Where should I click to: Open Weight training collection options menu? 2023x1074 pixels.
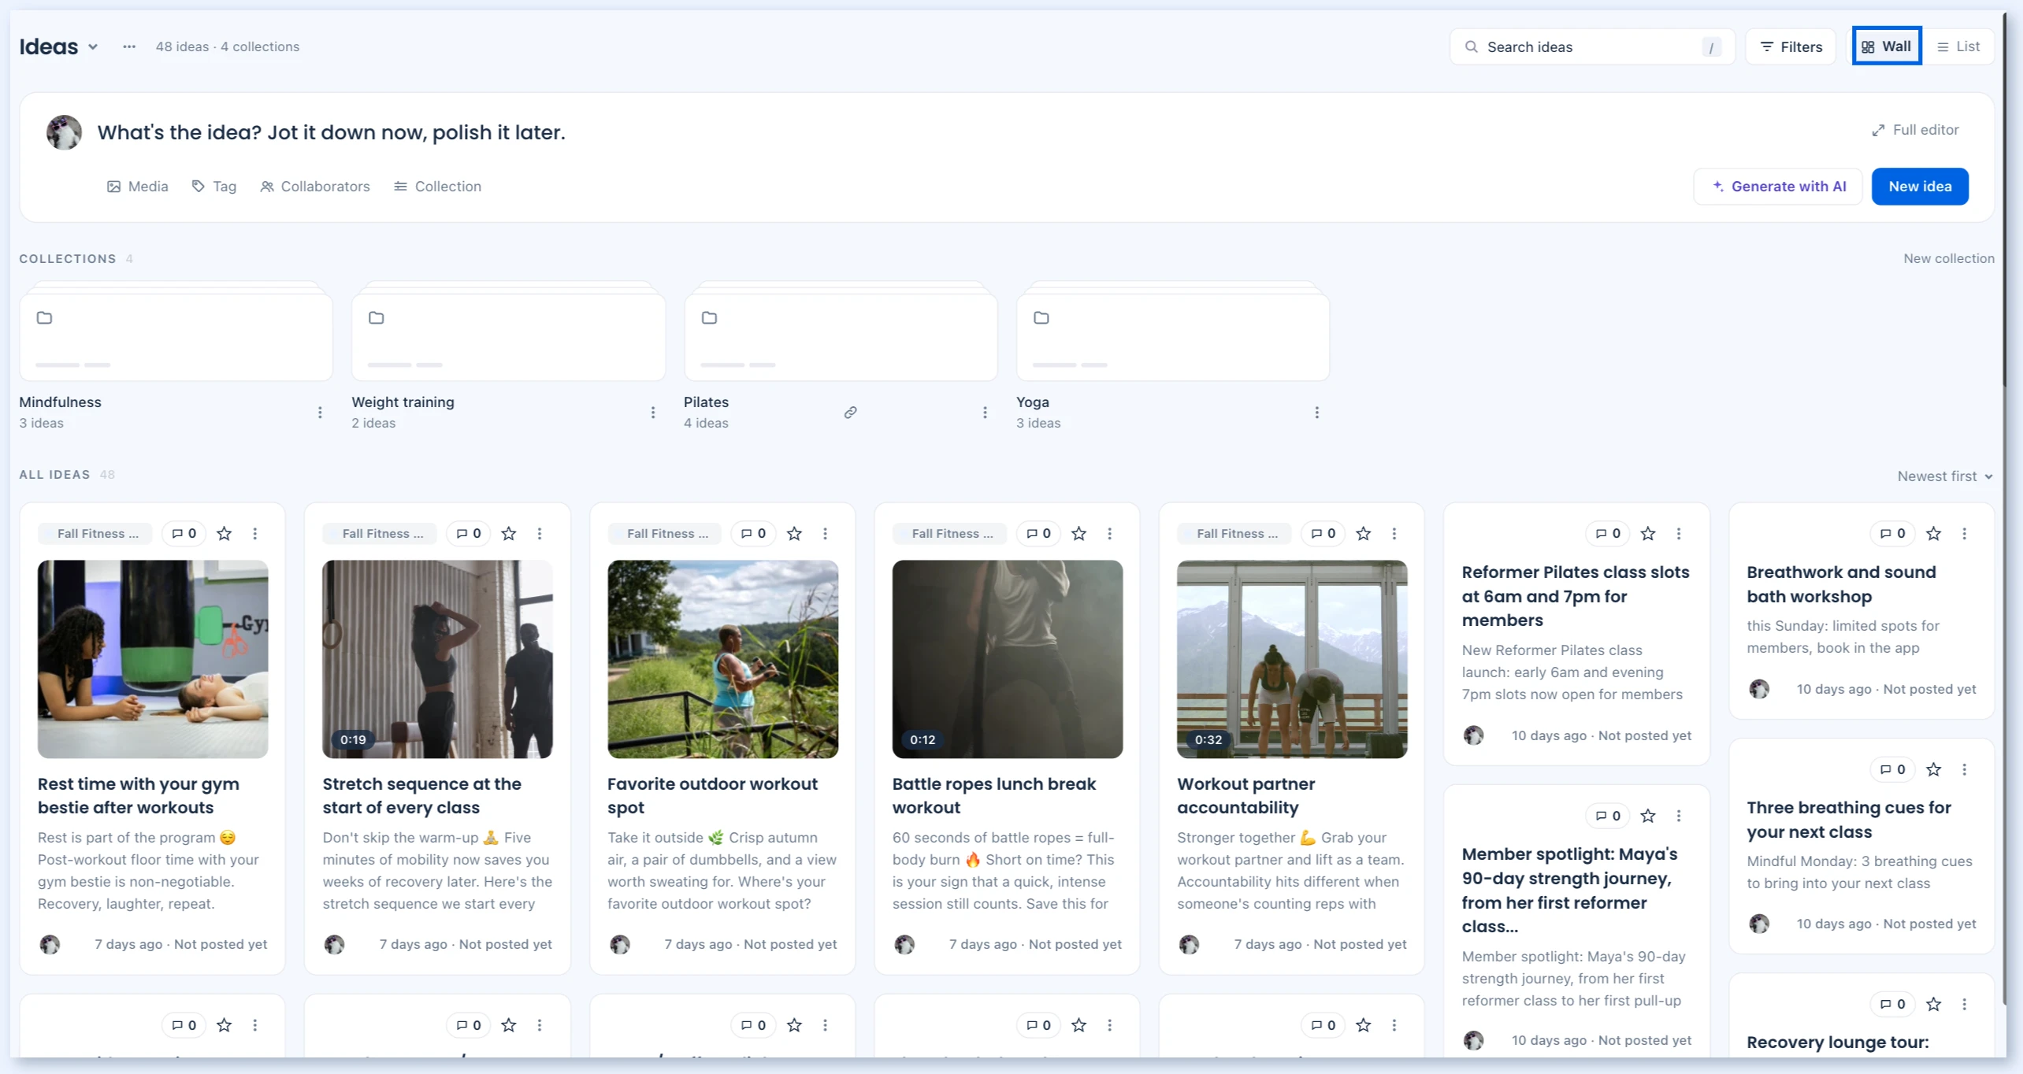pos(653,413)
